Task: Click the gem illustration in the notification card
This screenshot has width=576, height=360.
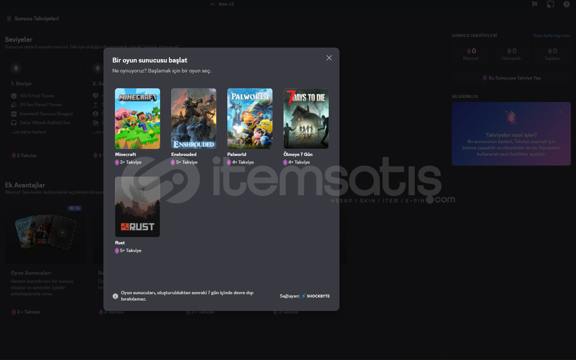Action: click(511, 118)
